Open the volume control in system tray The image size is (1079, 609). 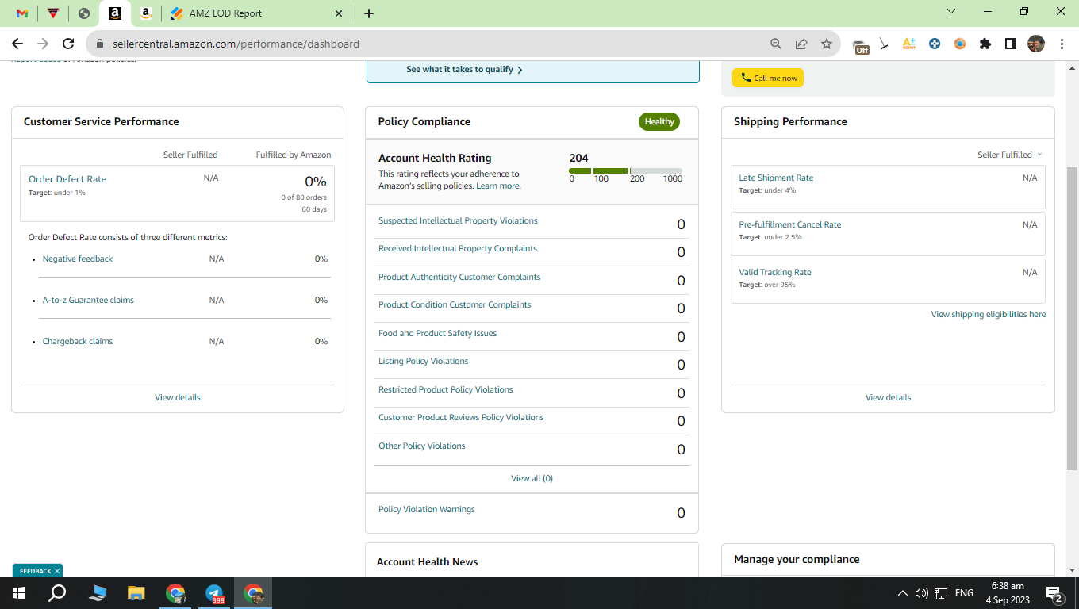[x=921, y=593]
